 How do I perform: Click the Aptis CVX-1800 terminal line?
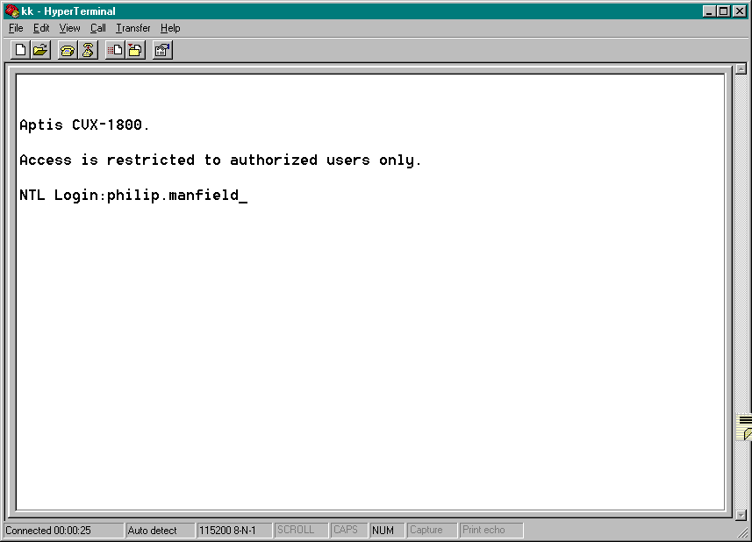pos(84,125)
